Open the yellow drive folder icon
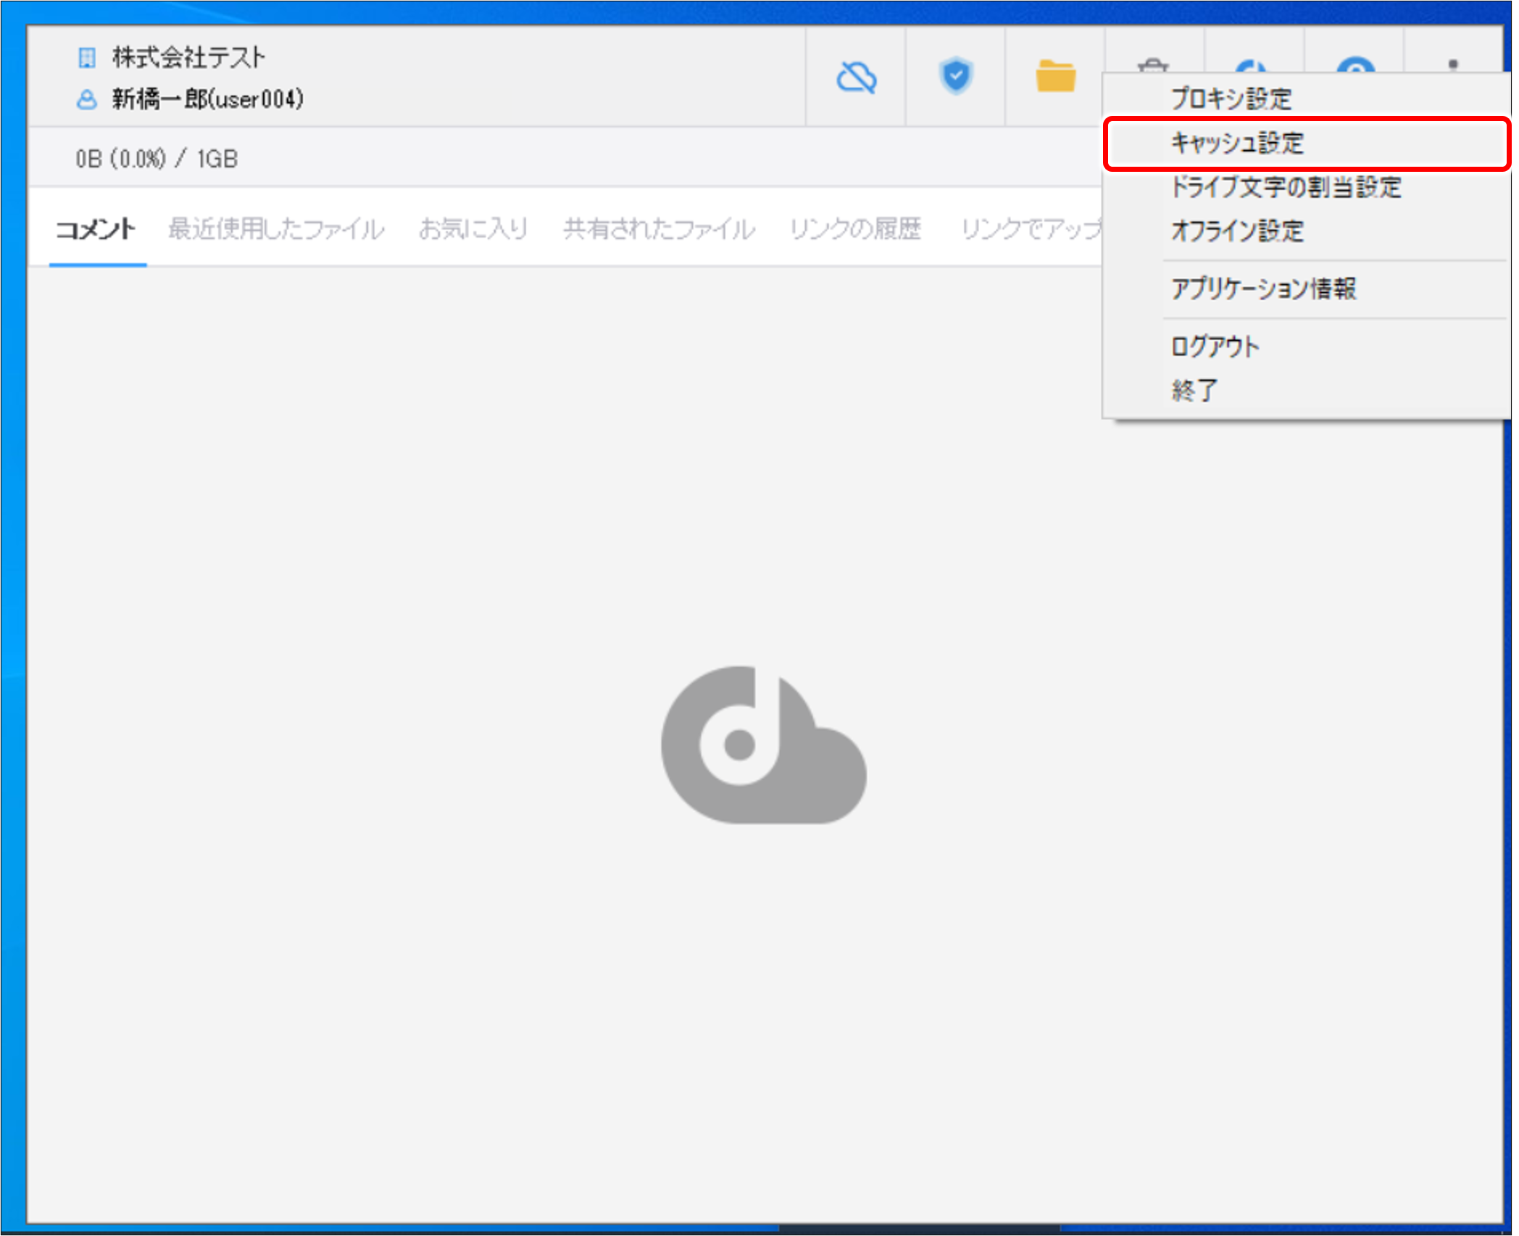 click(1056, 76)
